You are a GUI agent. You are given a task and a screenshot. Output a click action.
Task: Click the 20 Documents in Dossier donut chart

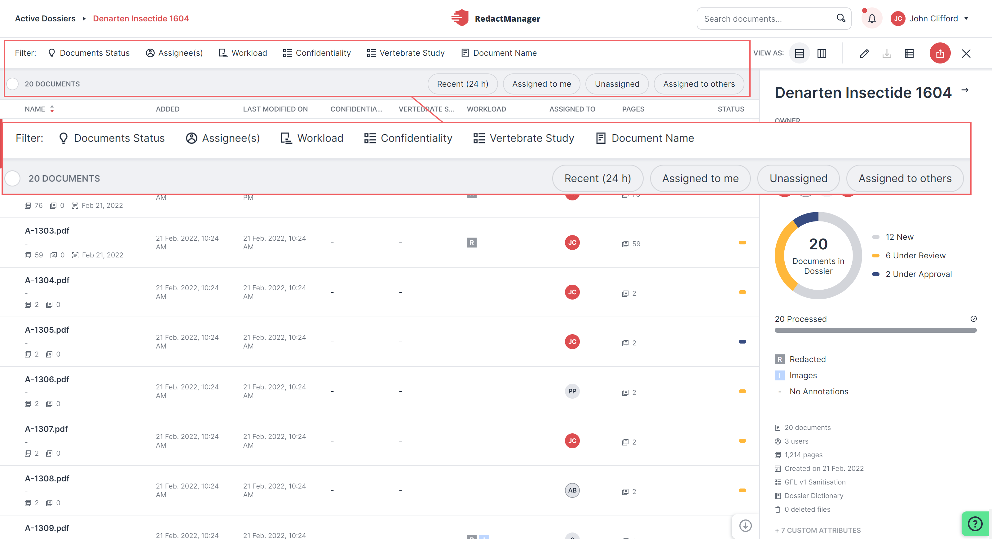[818, 255]
